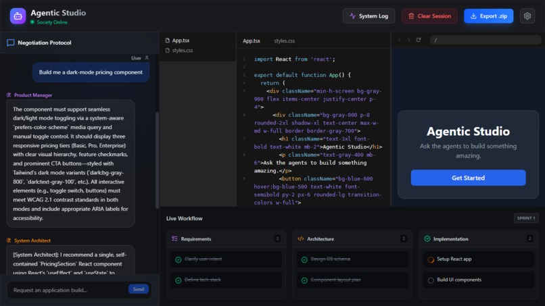Click the Agentic Studio robot logo

click(18, 16)
